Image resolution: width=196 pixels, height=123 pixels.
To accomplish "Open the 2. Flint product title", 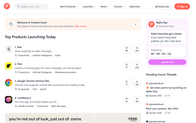I will pos(18,64).
